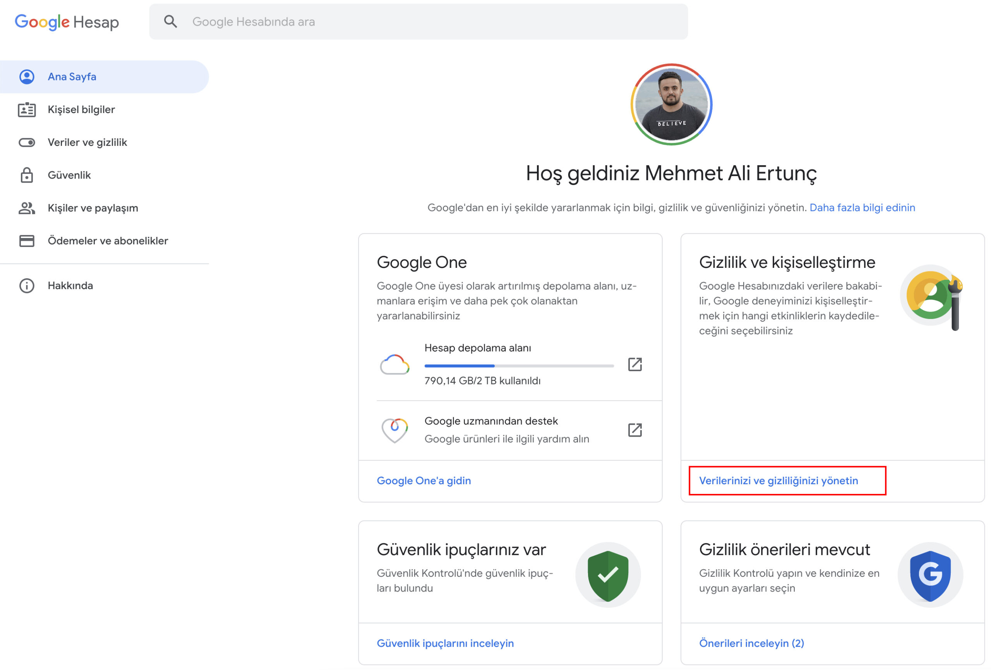The height and width of the screenshot is (670, 991).
Task: Select Güvenlik in the sidebar
Action: click(105, 175)
